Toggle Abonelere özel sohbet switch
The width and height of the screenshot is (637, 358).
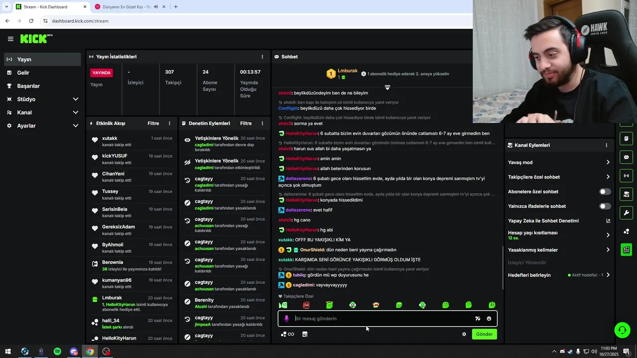point(605,191)
